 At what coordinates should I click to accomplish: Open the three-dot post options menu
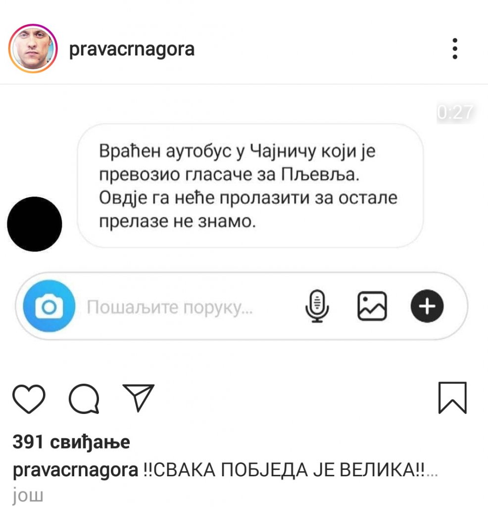455,49
